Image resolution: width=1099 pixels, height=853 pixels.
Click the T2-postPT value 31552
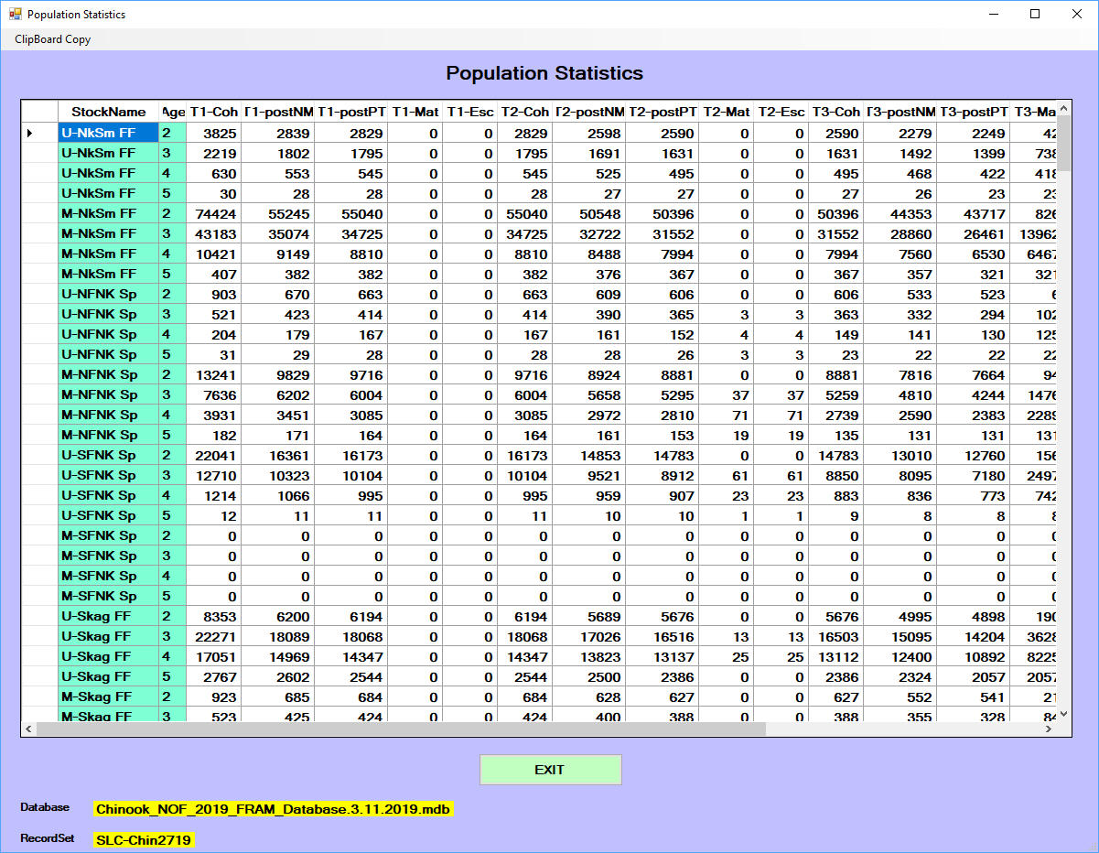click(x=662, y=233)
